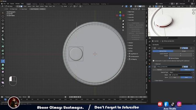Viewport: 196px width, 110px height.
Task: Choose the Fast solver
Action: tap(175, 77)
